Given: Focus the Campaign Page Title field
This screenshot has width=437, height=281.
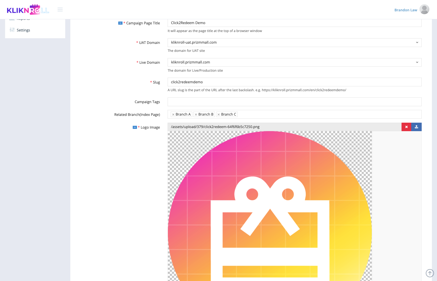Looking at the screenshot, I should point(295,23).
